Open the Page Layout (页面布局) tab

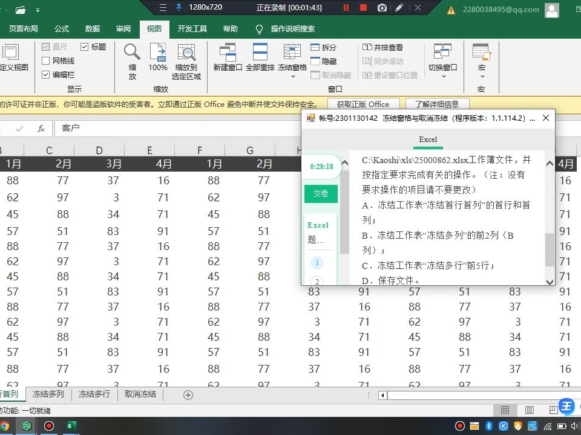(24, 29)
